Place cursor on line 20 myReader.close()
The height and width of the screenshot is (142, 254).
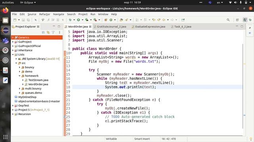[114, 95]
